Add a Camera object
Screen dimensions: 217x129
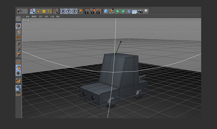point(140,11)
